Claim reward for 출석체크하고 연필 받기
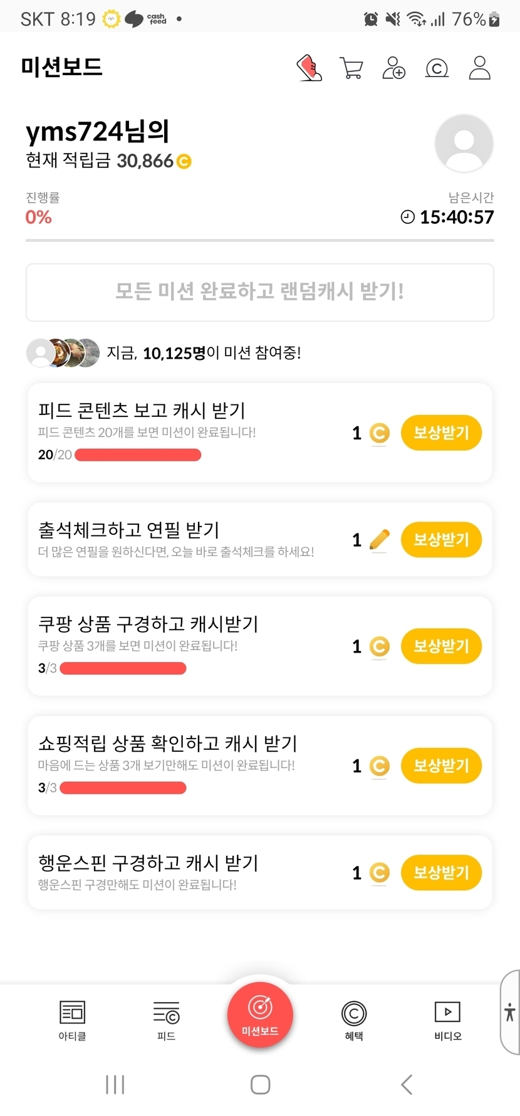The height and width of the screenshot is (1116, 520). tap(441, 540)
